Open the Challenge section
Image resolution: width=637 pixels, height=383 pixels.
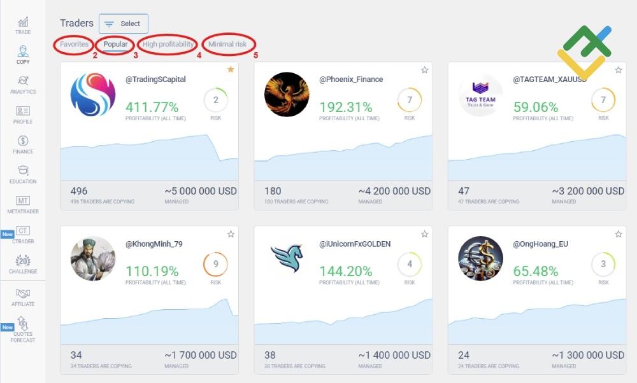[22, 264]
